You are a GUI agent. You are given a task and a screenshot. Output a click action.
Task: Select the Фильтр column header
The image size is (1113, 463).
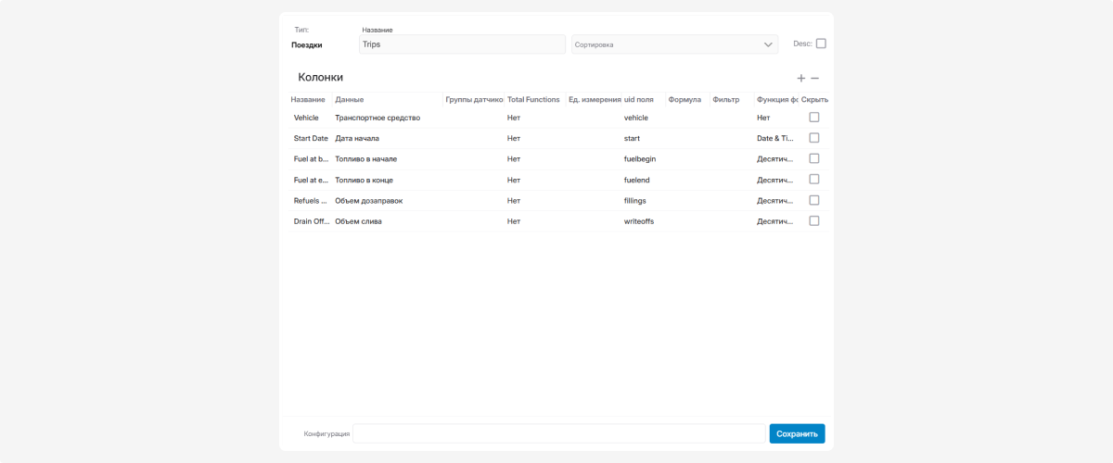tap(726, 99)
